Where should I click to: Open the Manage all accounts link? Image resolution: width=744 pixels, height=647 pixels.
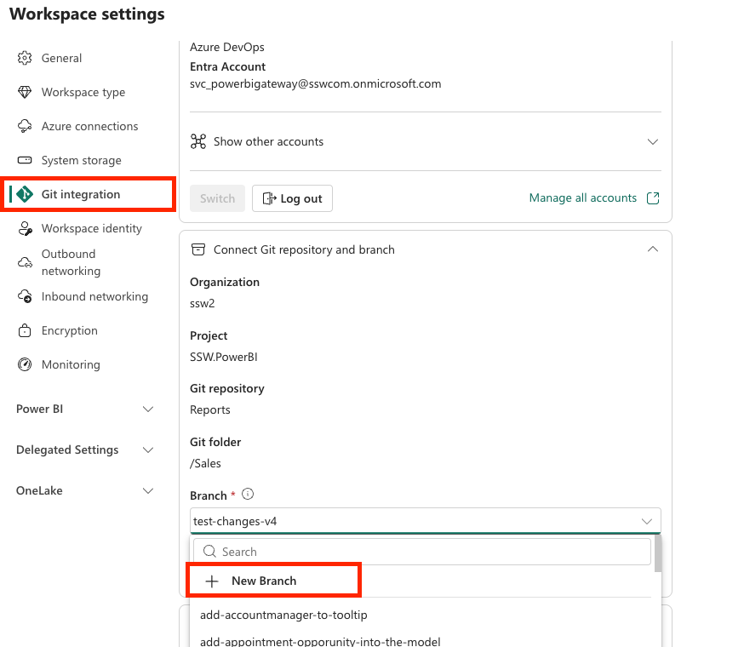(x=582, y=198)
